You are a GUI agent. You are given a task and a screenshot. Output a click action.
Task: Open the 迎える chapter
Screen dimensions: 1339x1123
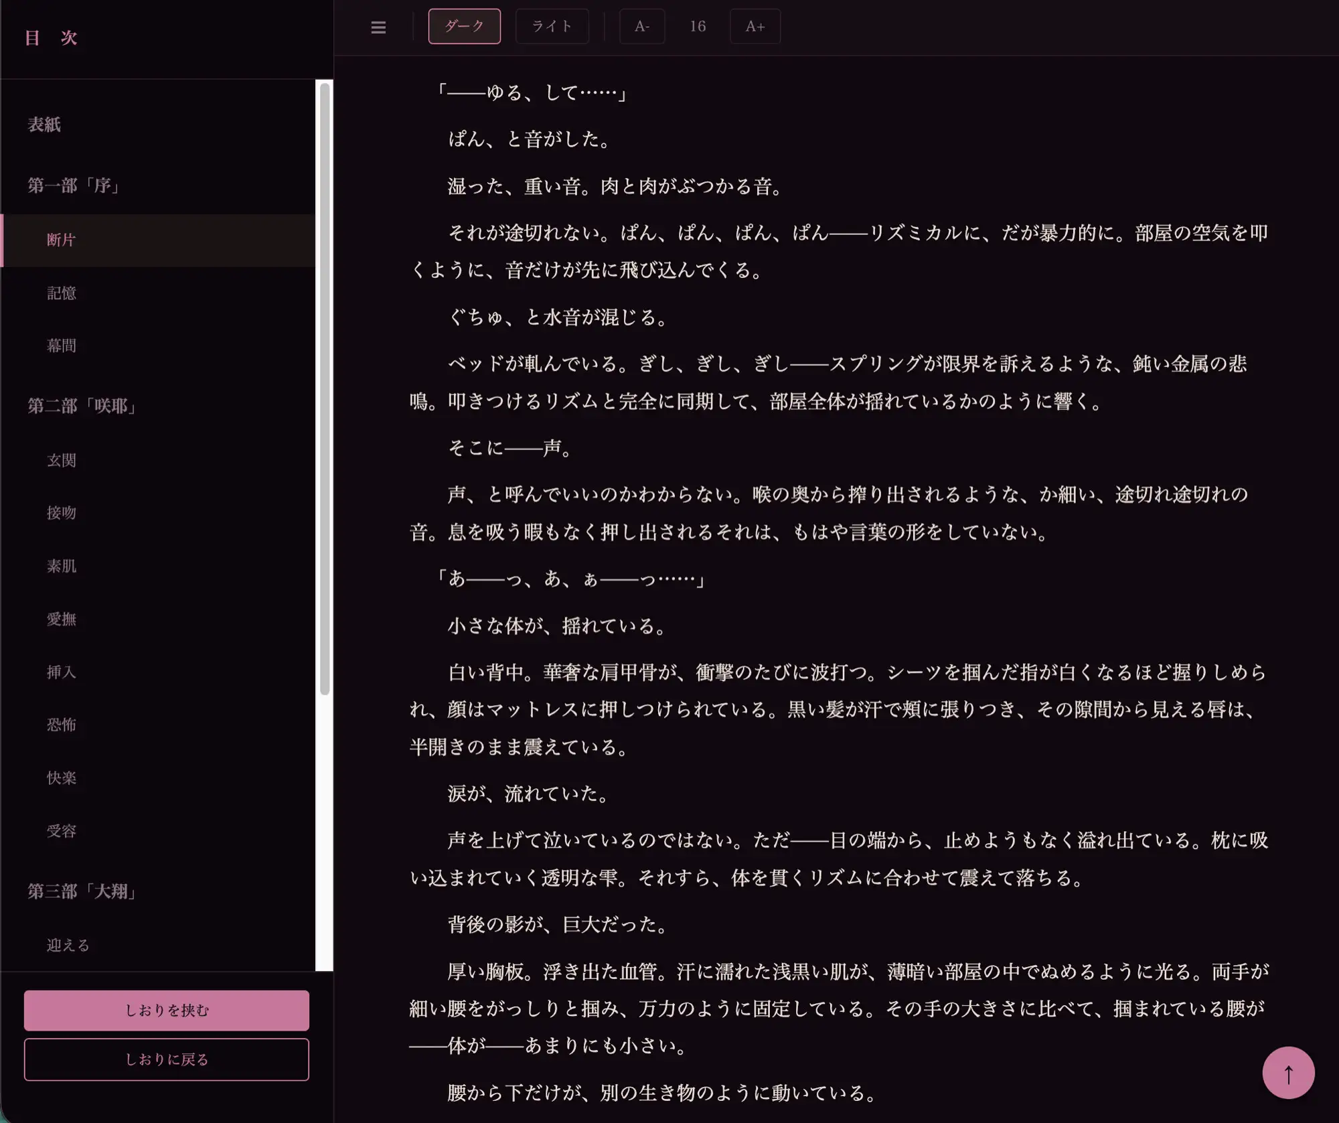(x=67, y=945)
